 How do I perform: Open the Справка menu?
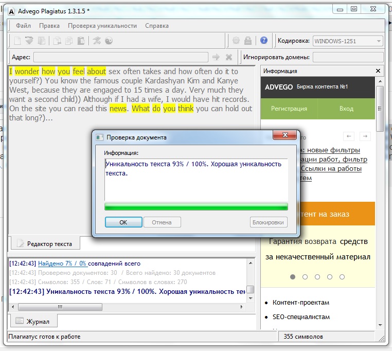point(157,26)
